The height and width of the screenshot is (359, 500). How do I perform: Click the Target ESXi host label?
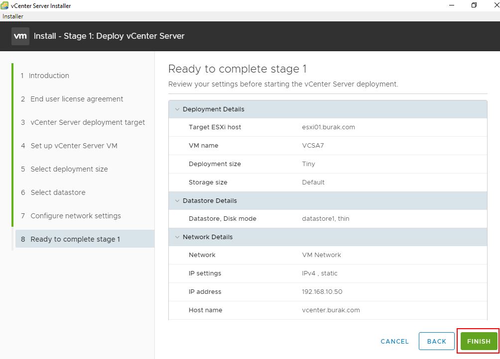pos(215,127)
